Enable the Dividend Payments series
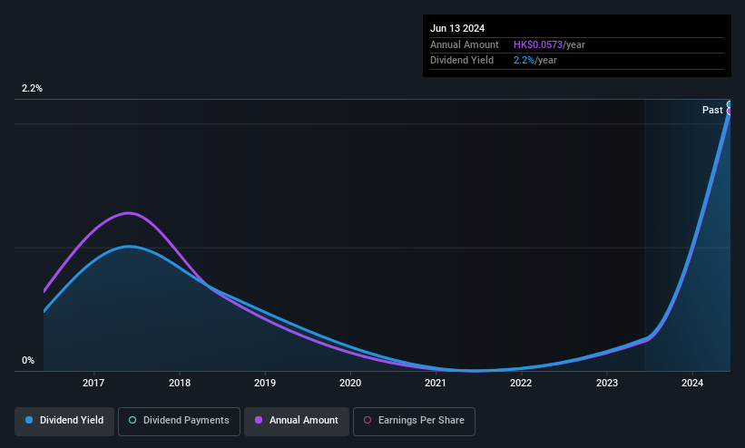745x448 pixels. pos(179,421)
